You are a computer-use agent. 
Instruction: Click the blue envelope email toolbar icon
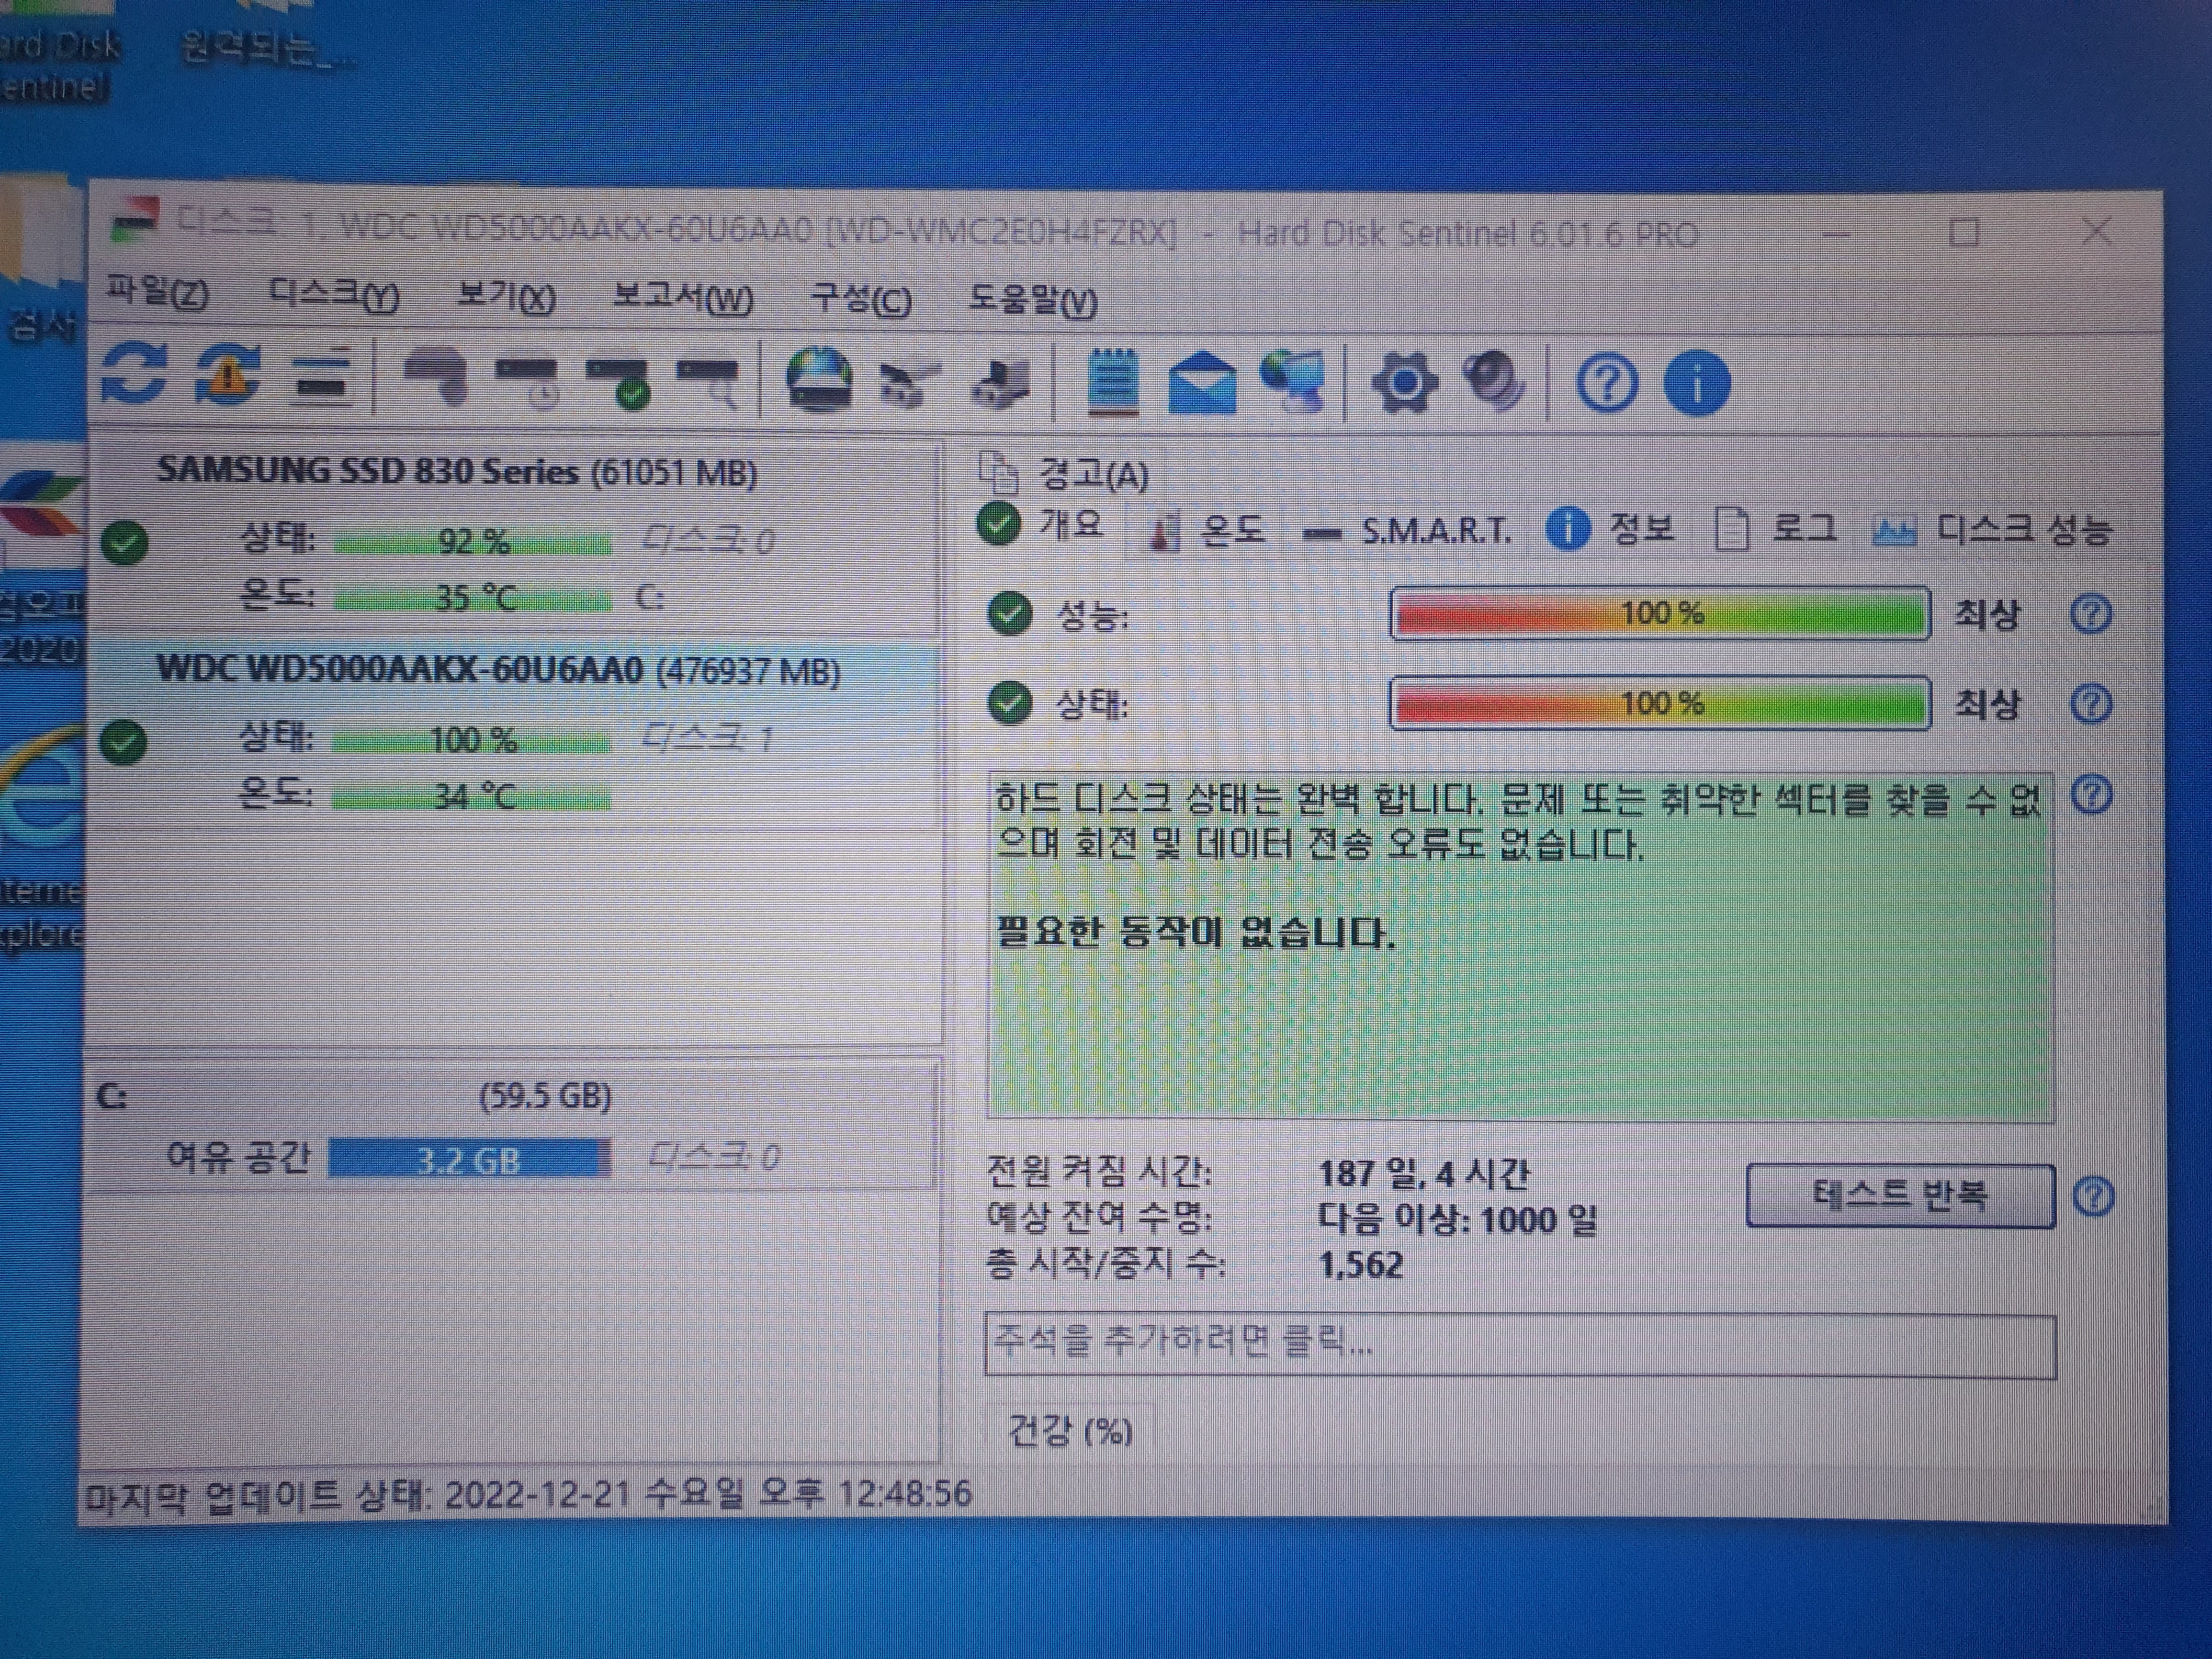1201,383
